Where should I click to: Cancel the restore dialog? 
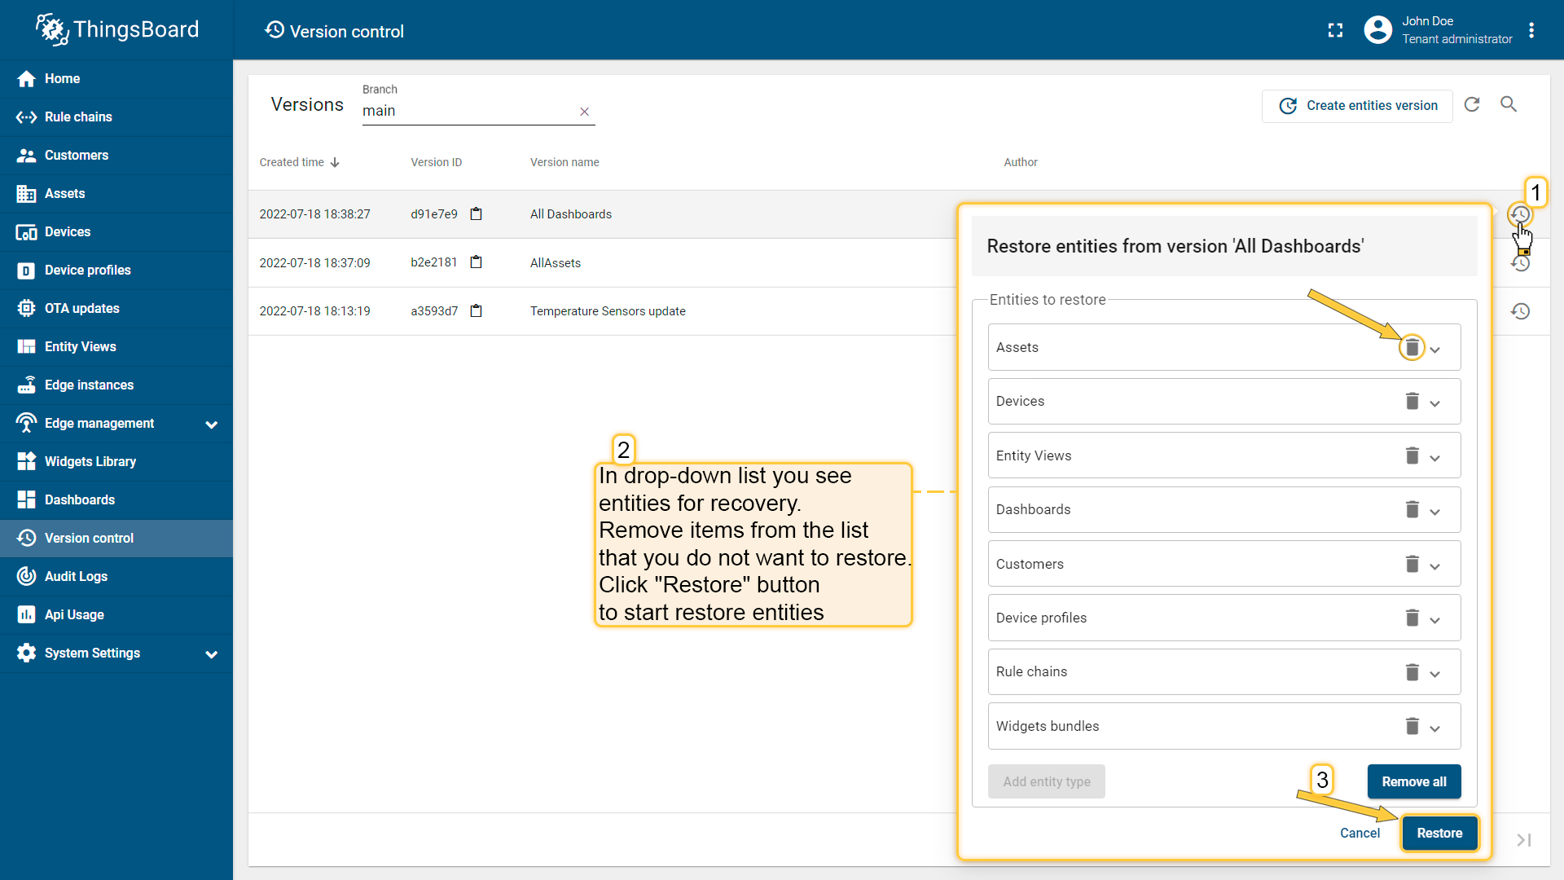coord(1360,833)
